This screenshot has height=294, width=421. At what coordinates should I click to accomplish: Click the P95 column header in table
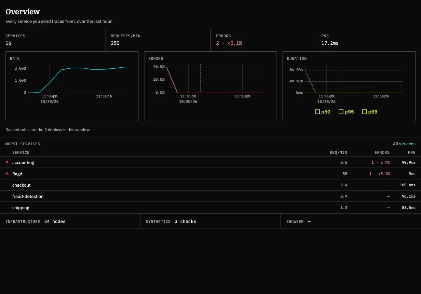pos(412,152)
